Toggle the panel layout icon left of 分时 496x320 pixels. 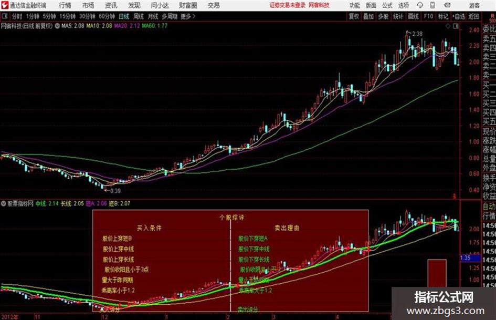pyautogui.click(x=5, y=16)
